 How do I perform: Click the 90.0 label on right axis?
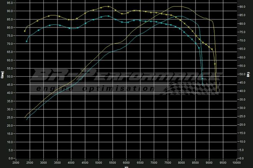pos(242,7)
